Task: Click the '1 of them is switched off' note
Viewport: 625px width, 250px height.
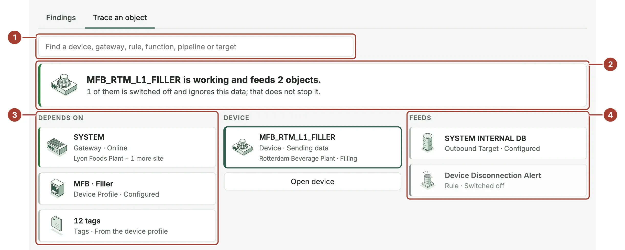Action: pos(203,92)
